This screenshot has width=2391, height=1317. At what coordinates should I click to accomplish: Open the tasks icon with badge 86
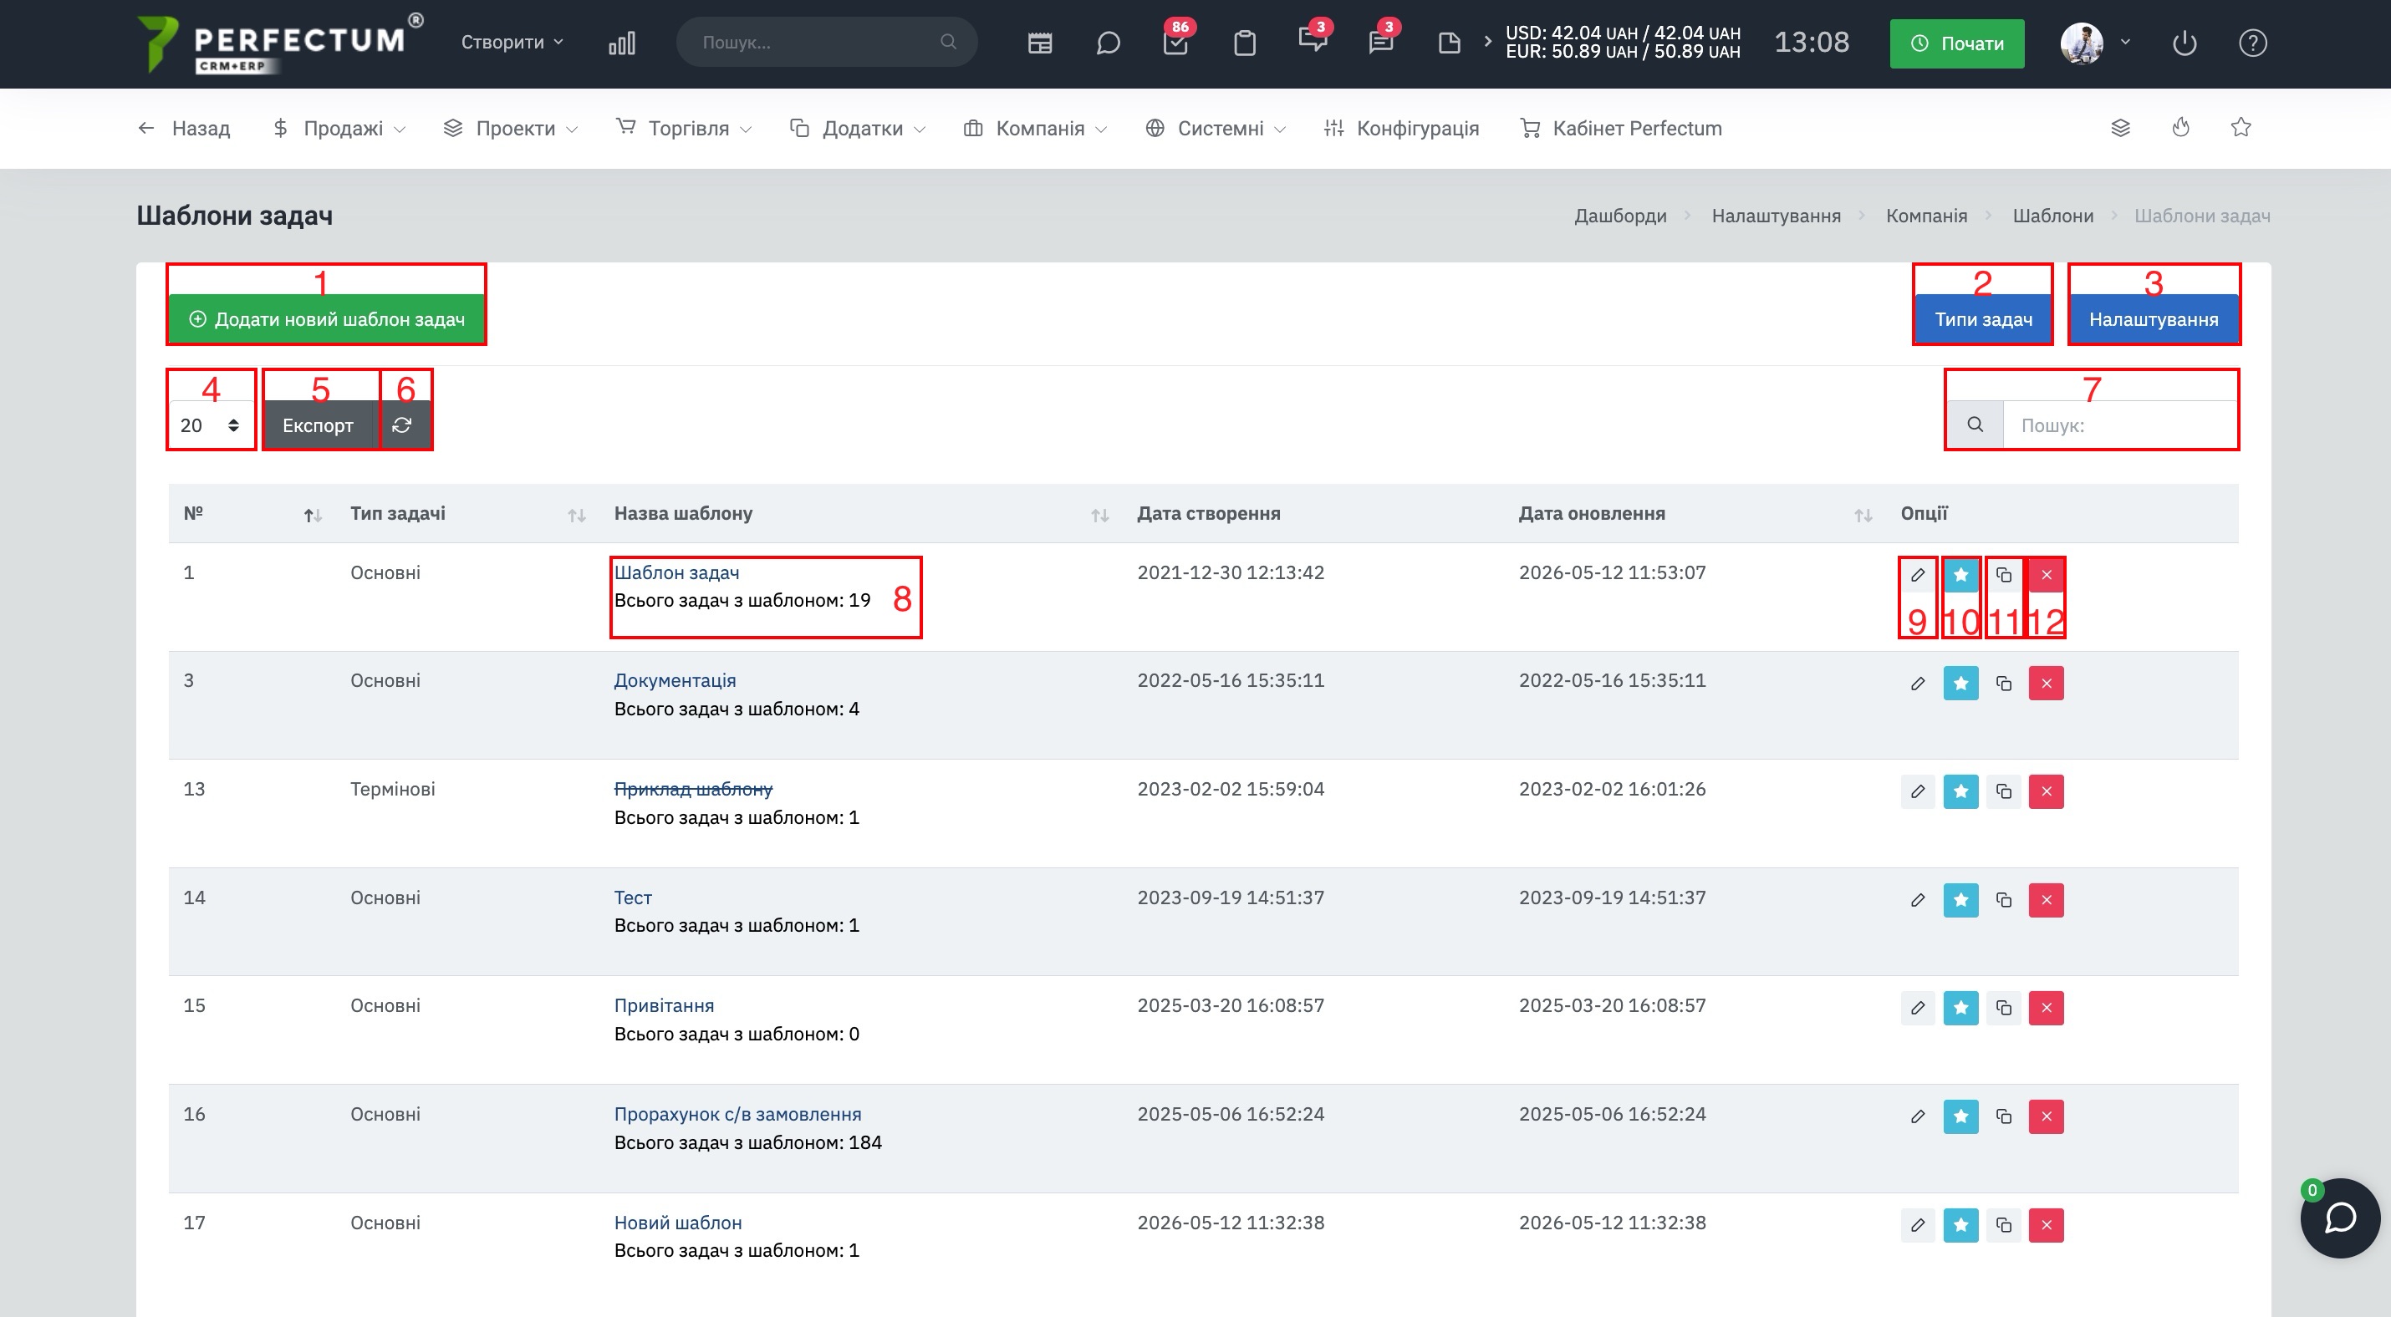tap(1176, 43)
